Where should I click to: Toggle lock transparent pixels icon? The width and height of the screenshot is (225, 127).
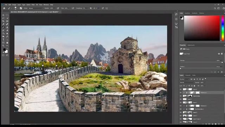click(184, 86)
